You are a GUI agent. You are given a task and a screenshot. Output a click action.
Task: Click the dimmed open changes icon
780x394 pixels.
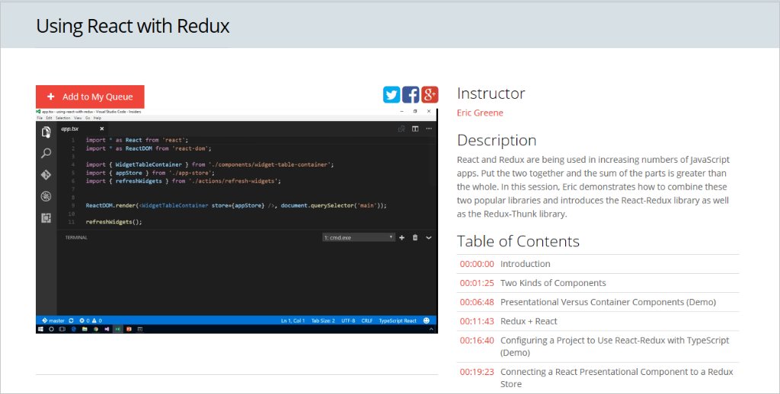401,129
